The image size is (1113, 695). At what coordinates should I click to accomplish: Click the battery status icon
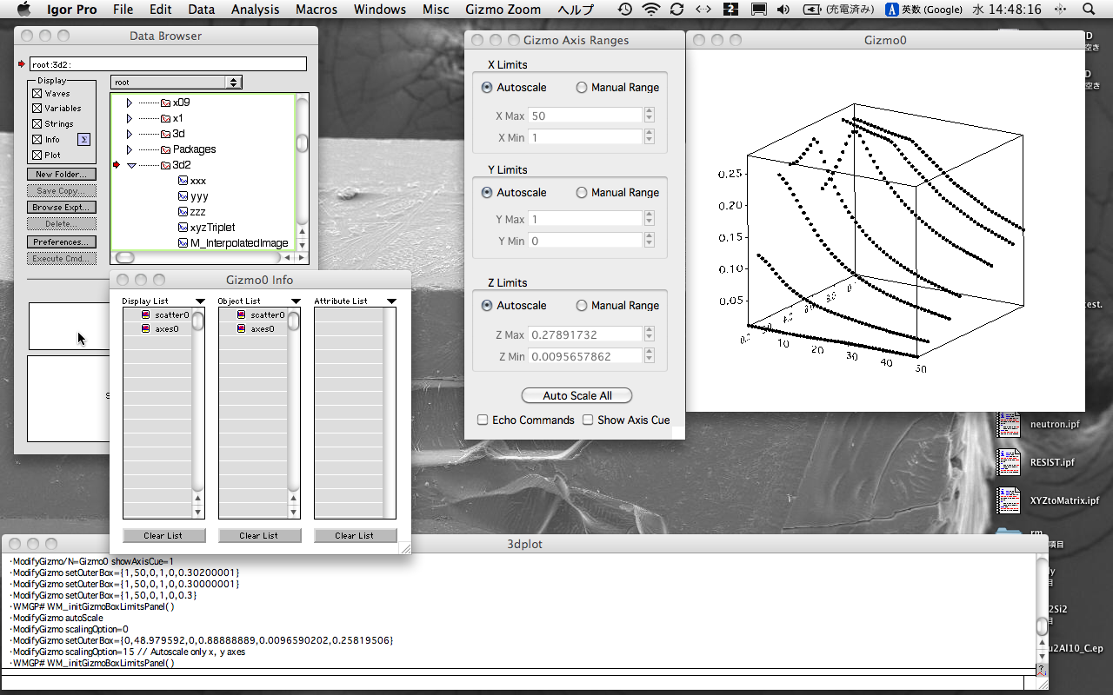coord(811,10)
